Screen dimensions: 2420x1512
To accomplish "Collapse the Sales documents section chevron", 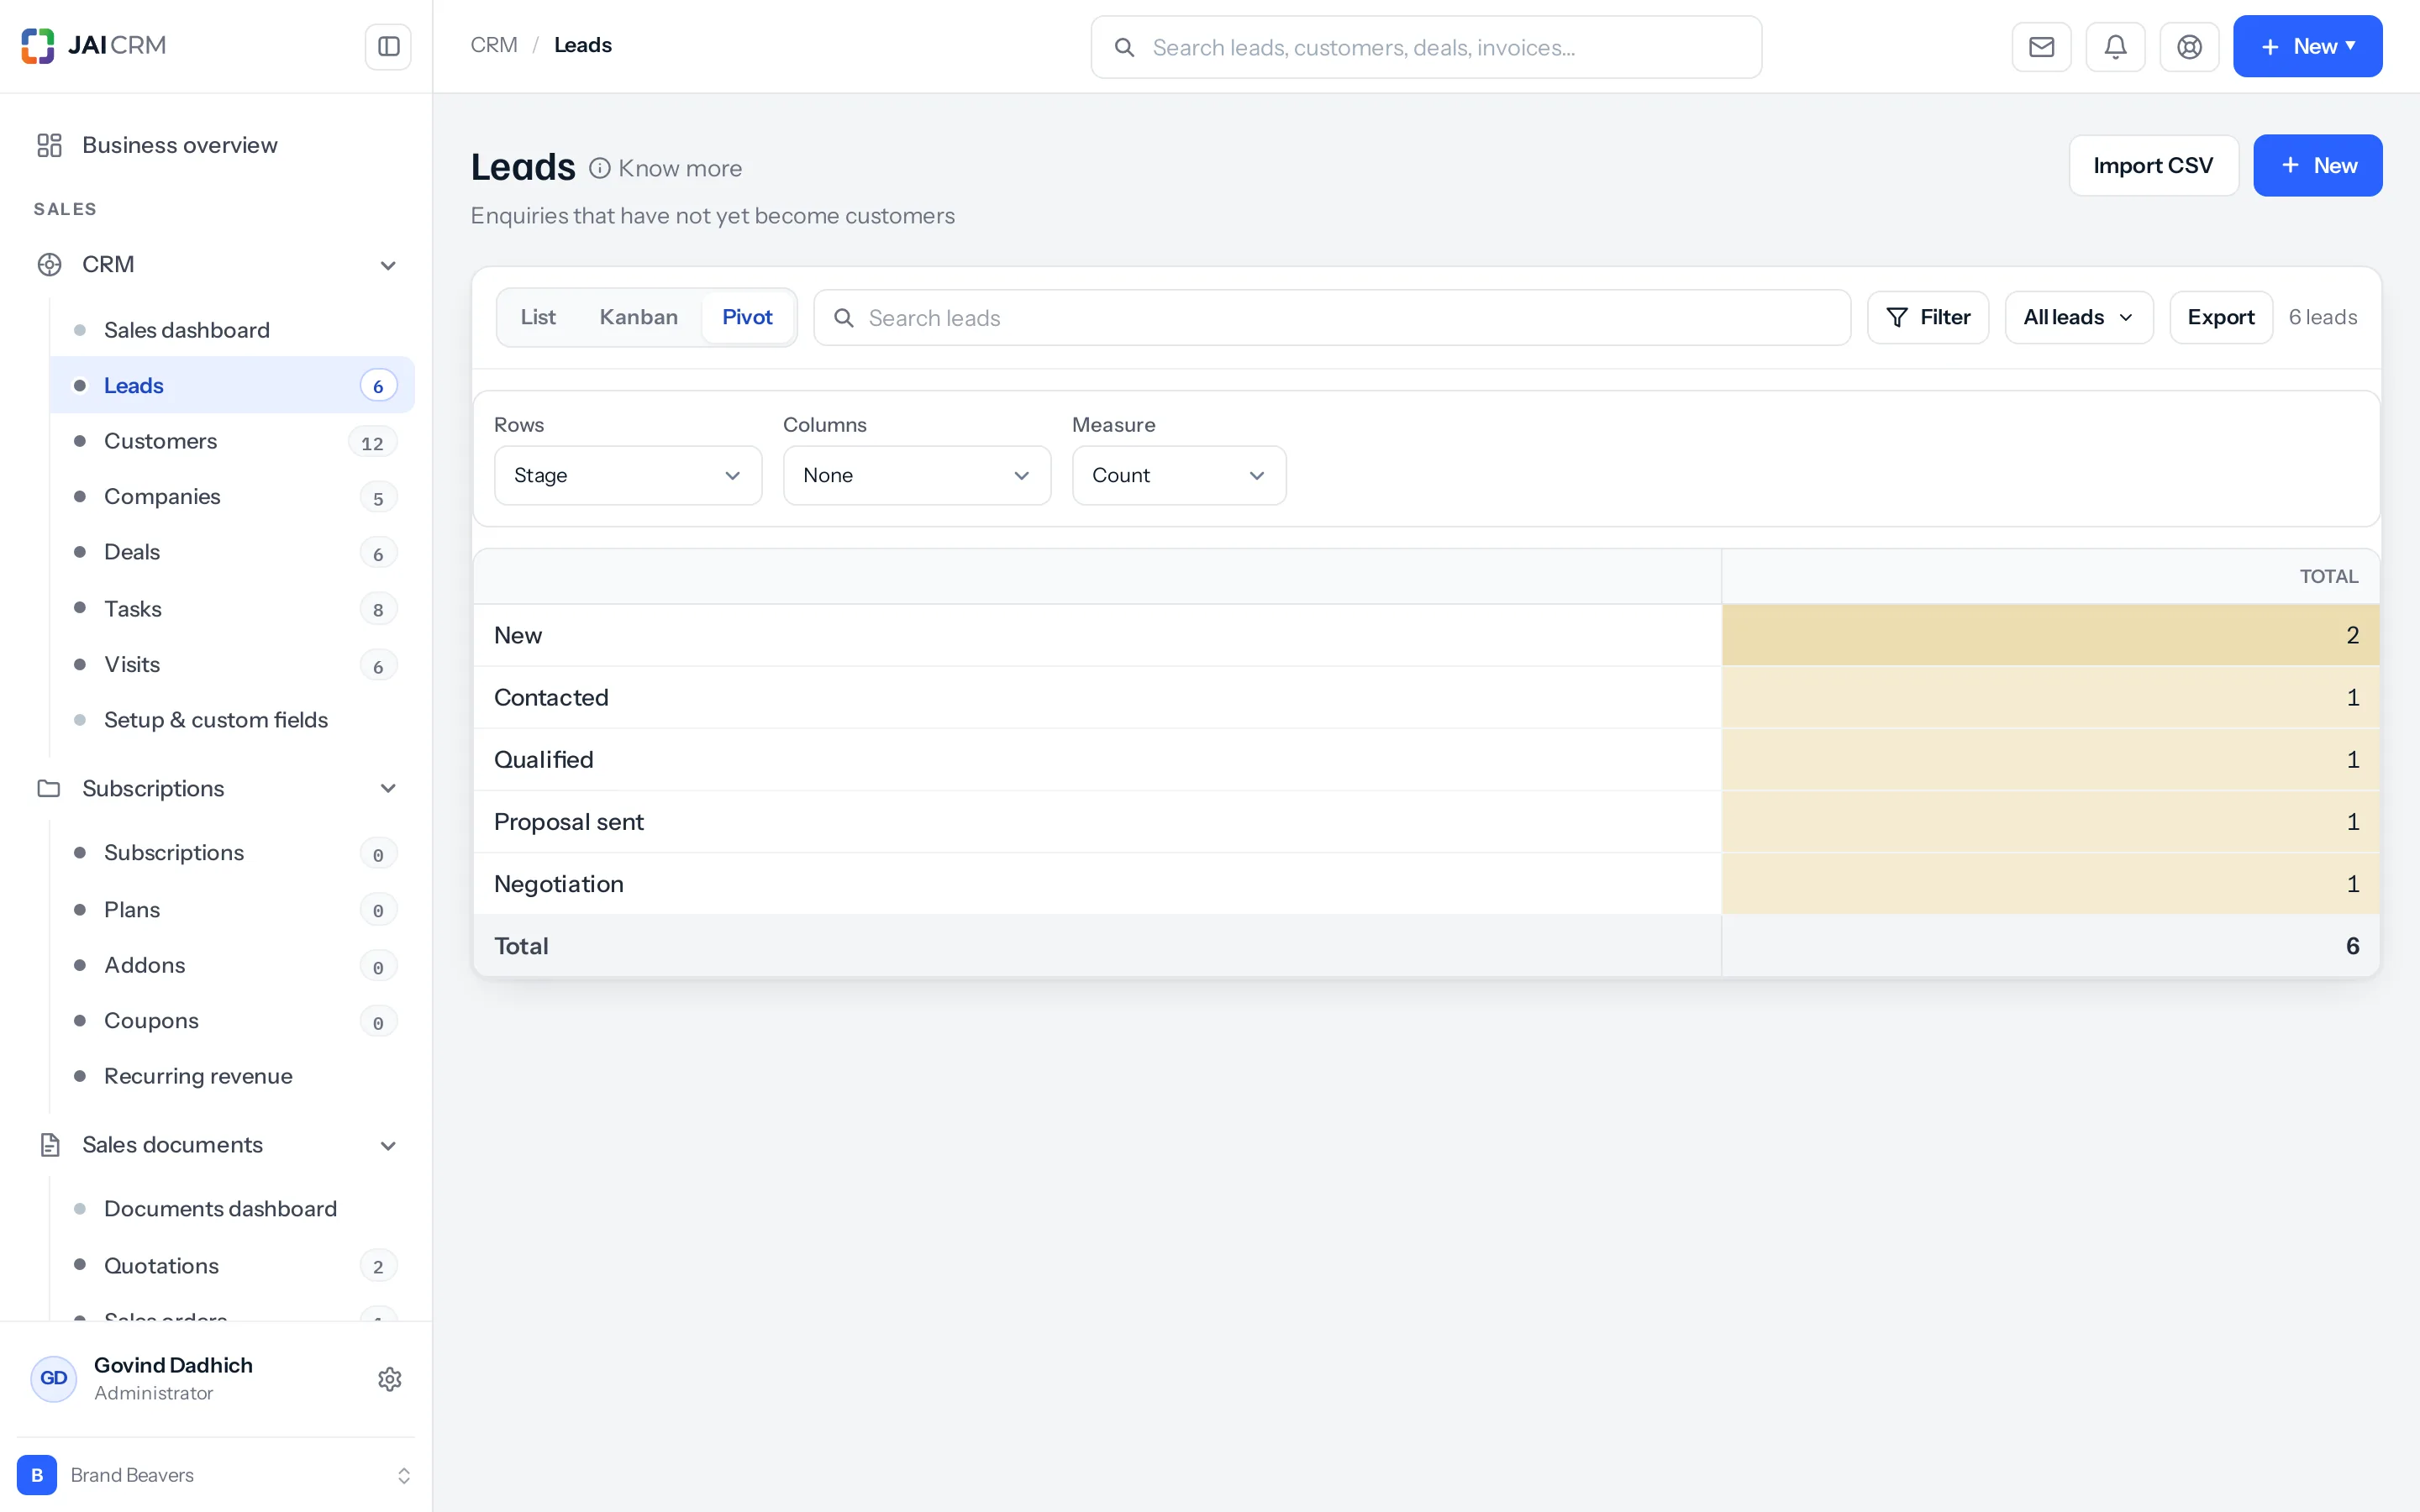I will [x=388, y=1146].
